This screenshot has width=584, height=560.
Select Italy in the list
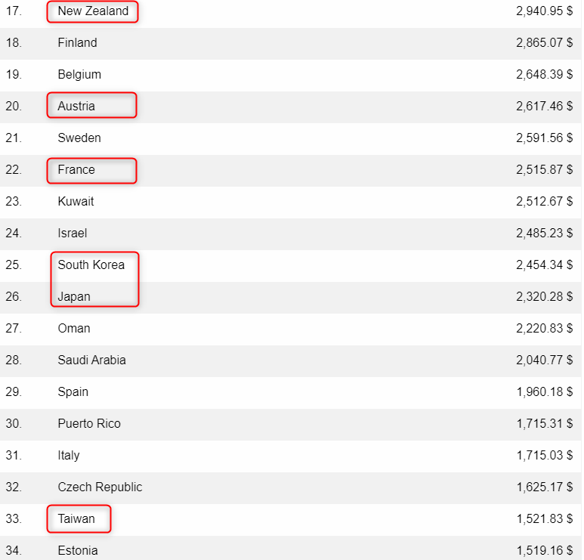point(69,455)
